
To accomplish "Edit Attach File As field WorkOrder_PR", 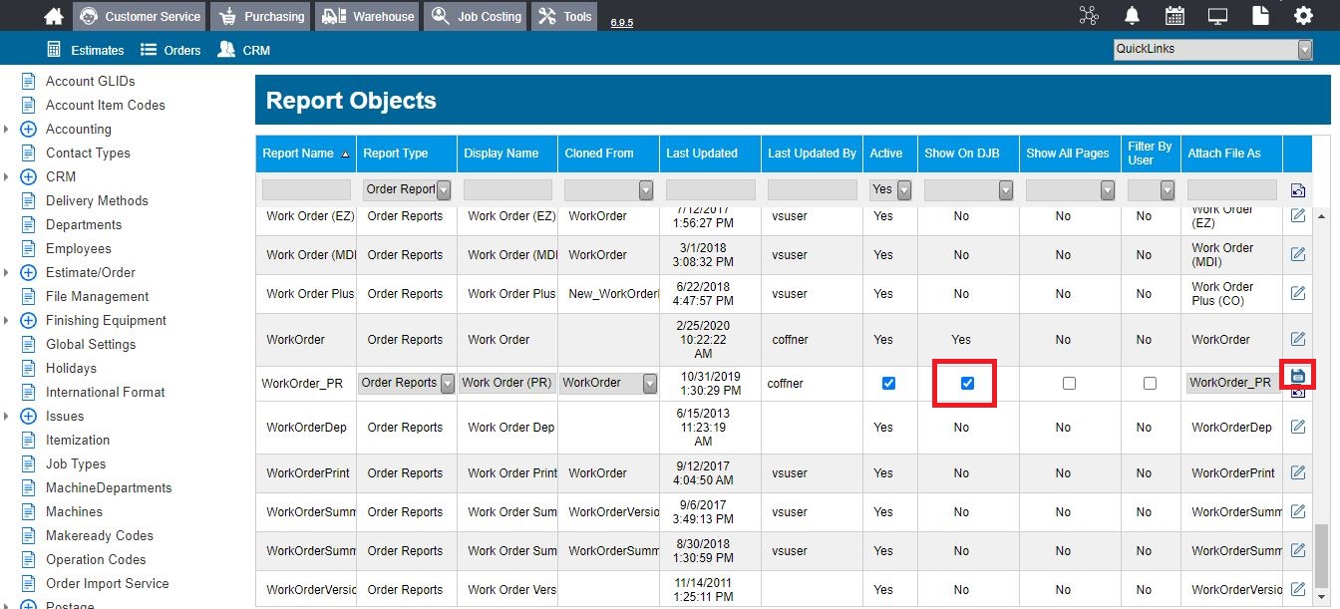I will (1232, 383).
